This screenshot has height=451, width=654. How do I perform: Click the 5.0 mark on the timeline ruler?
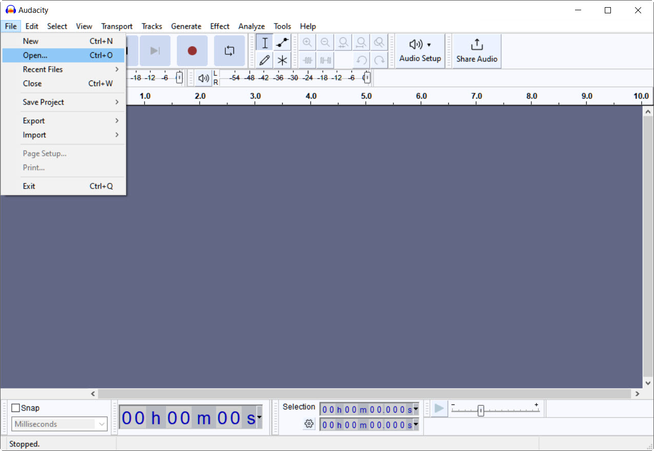click(x=366, y=96)
